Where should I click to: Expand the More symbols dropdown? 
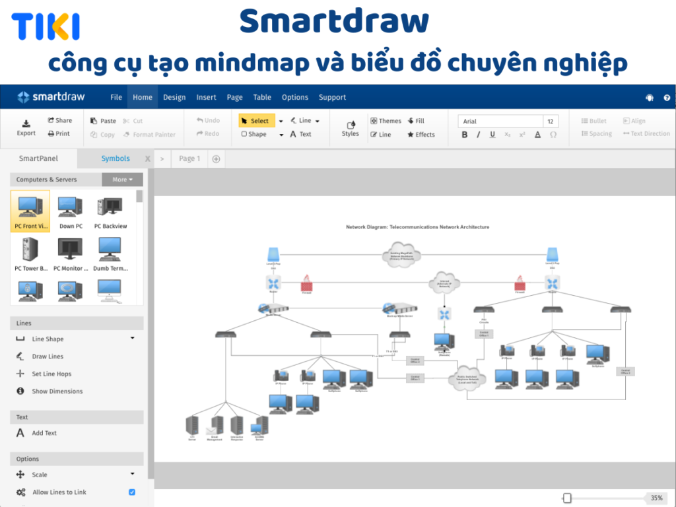[x=121, y=179]
